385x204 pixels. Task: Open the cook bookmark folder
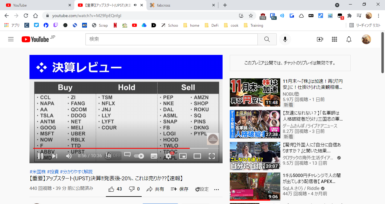(231, 25)
